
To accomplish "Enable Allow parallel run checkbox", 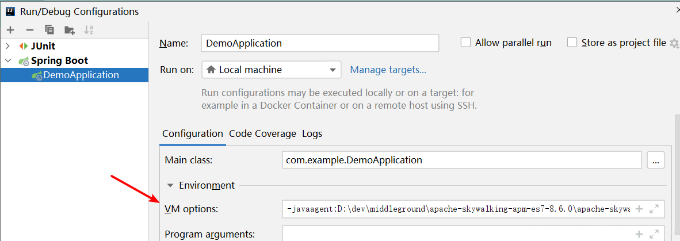I will click(x=465, y=43).
